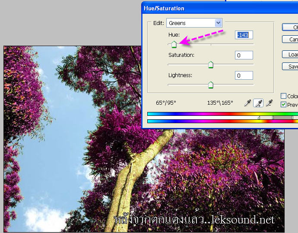298x233 pixels.
Task: Open the Edit Greens dropdown
Action: 194,23
